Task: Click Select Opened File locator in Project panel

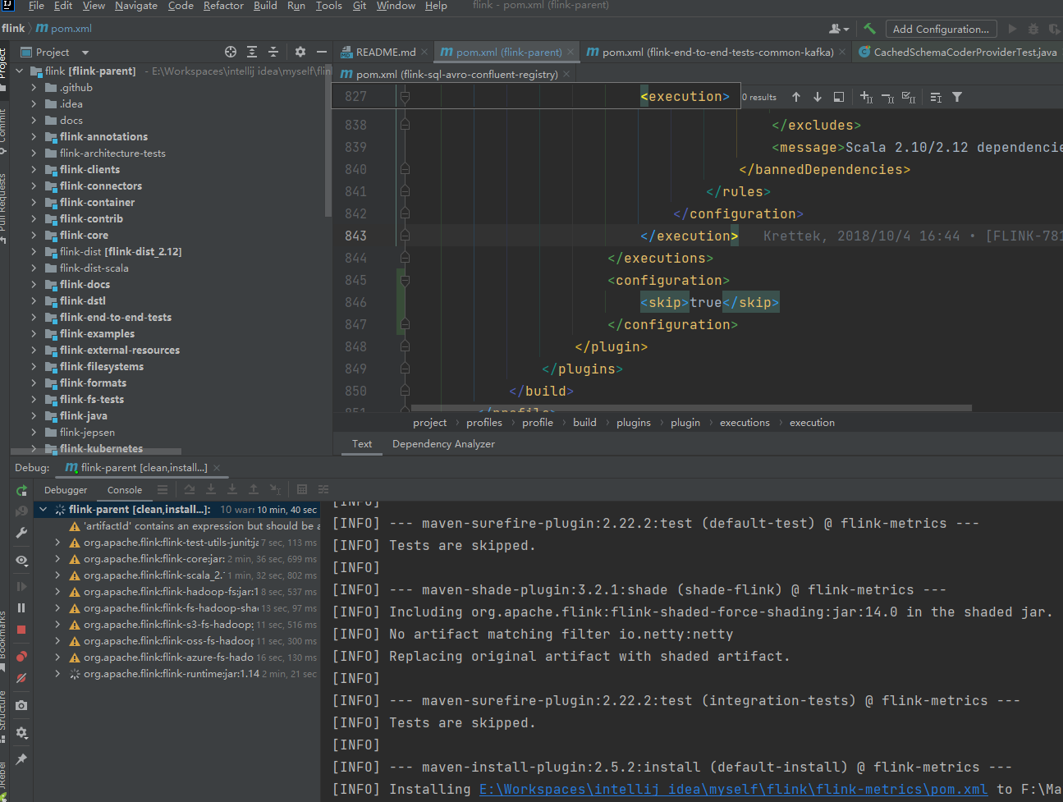Action: point(231,52)
